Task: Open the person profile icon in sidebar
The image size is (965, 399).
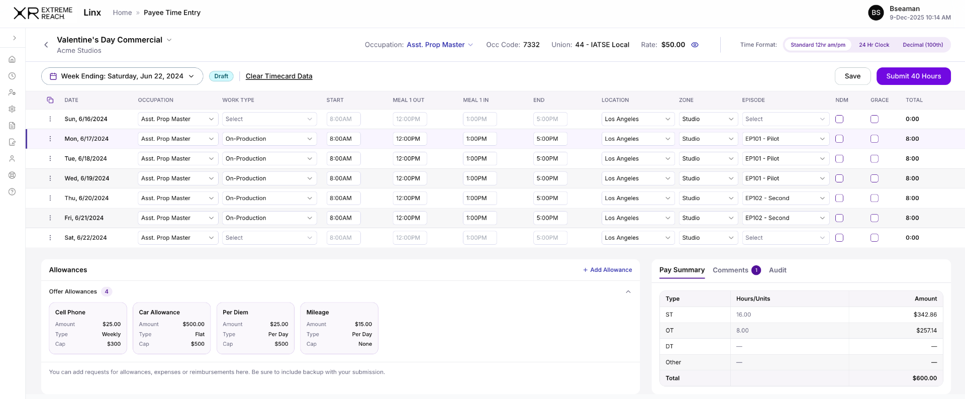Action: [12, 159]
